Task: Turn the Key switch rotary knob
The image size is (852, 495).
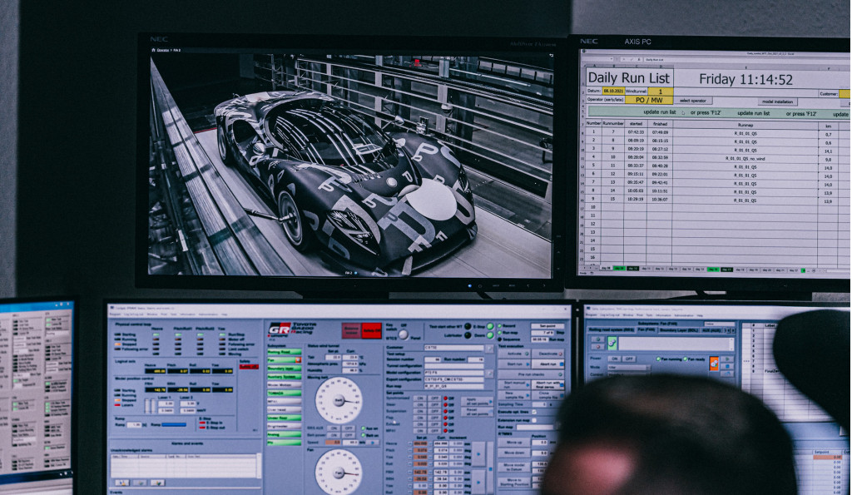Action: tap(404, 334)
